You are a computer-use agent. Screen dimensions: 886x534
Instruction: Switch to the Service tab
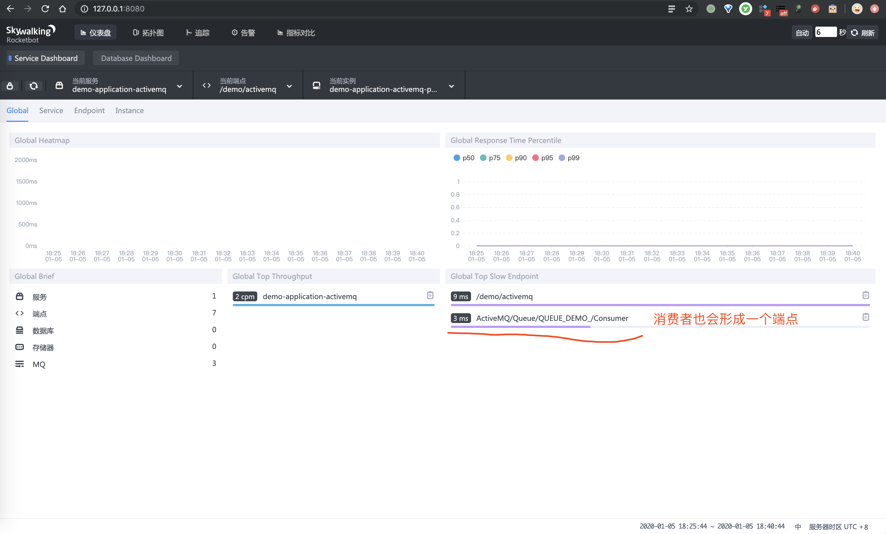pyautogui.click(x=51, y=110)
